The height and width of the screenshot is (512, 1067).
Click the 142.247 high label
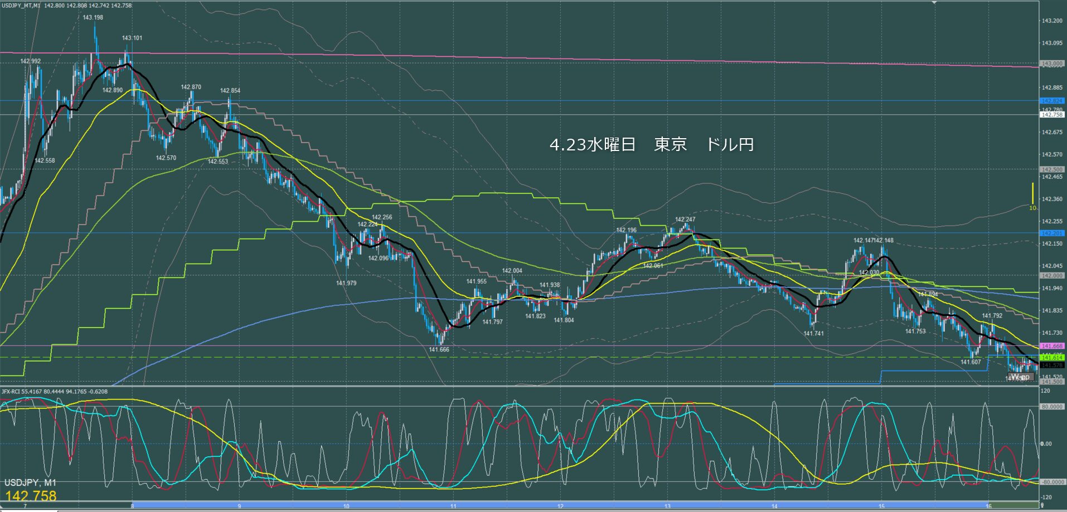tap(685, 220)
